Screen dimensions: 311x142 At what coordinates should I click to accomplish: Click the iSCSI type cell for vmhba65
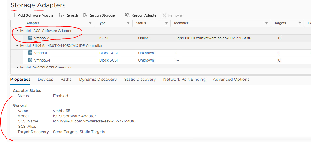103,38
